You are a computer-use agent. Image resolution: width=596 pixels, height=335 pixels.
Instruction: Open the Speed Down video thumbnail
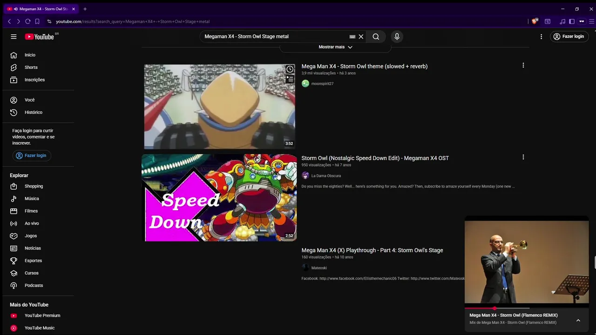[219, 198]
